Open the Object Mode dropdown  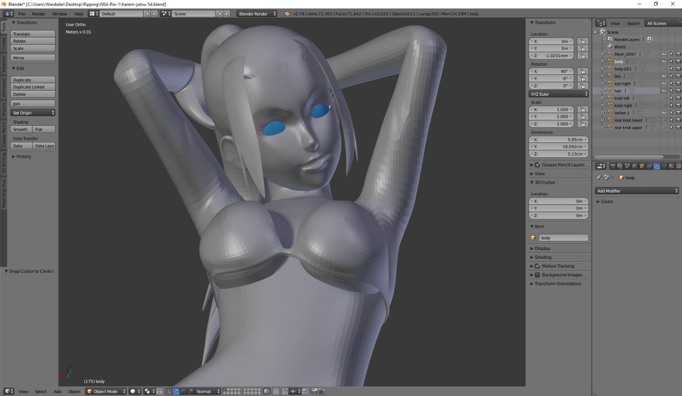point(106,391)
